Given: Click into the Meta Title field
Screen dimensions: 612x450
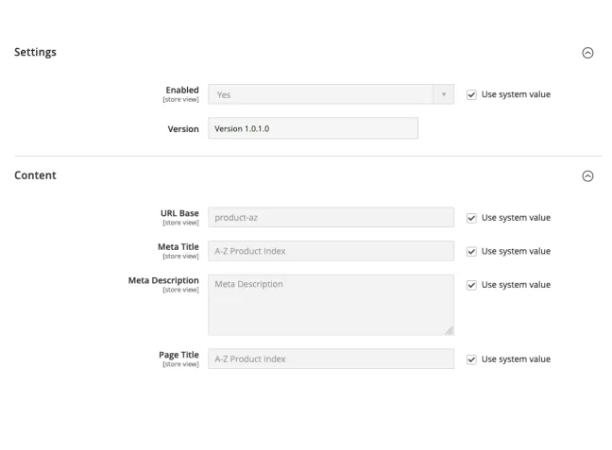Looking at the screenshot, I should tap(331, 251).
